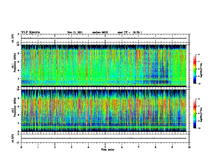
Task: Click the "-10" label on ch.1 colorbar
Action: [x=199, y=84]
